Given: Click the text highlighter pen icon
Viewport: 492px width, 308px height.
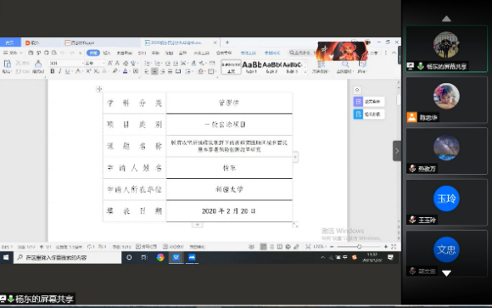Looking at the screenshot, I should pos(115,71).
